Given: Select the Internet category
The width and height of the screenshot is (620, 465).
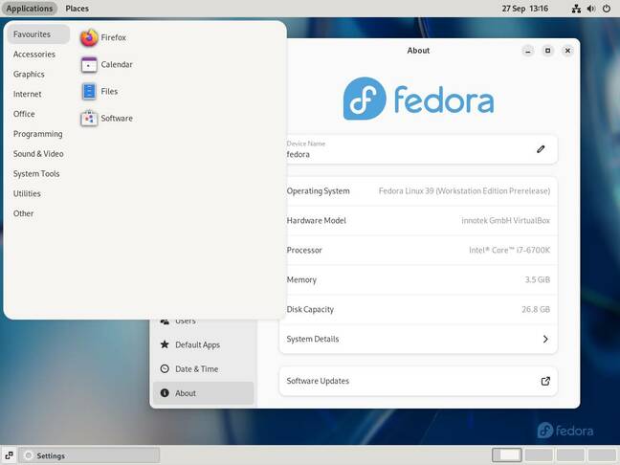Looking at the screenshot, I should click(38, 94).
